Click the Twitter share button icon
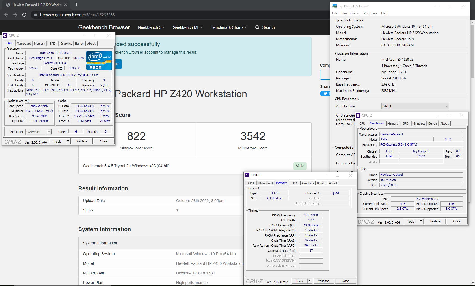Screen dimensions: 475x286 point(325,94)
